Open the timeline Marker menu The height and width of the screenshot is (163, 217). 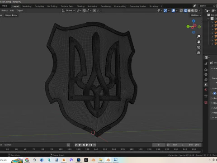(8, 145)
